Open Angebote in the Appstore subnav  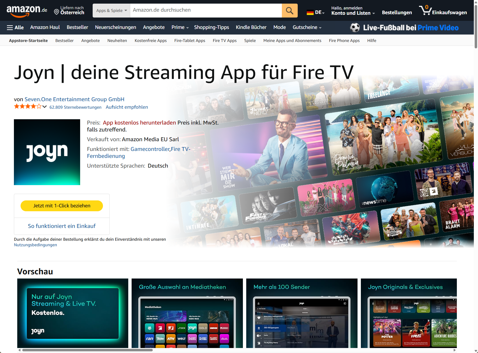[90, 41]
